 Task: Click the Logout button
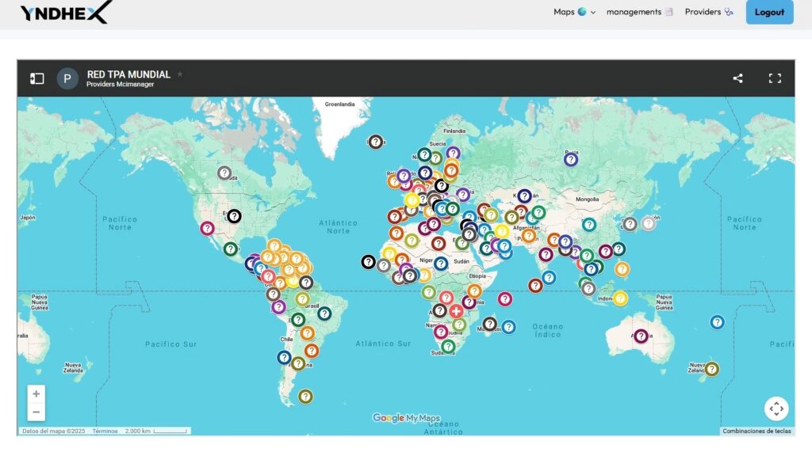(769, 12)
